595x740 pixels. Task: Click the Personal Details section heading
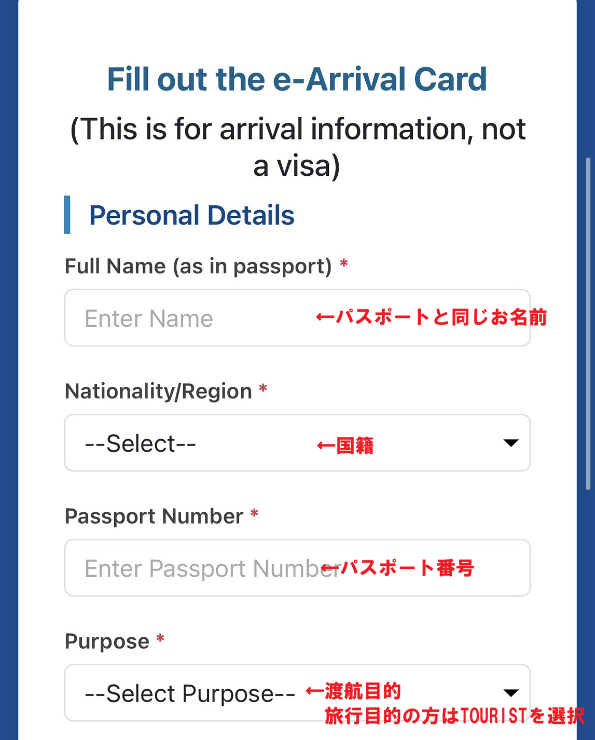[191, 215]
